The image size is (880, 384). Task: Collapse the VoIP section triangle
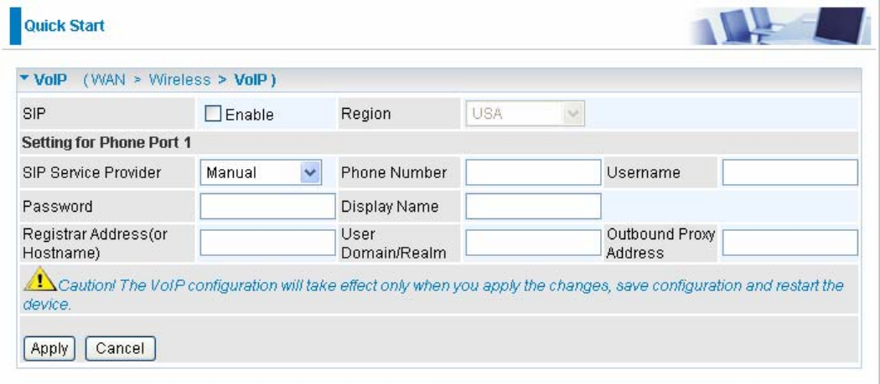pos(24,79)
